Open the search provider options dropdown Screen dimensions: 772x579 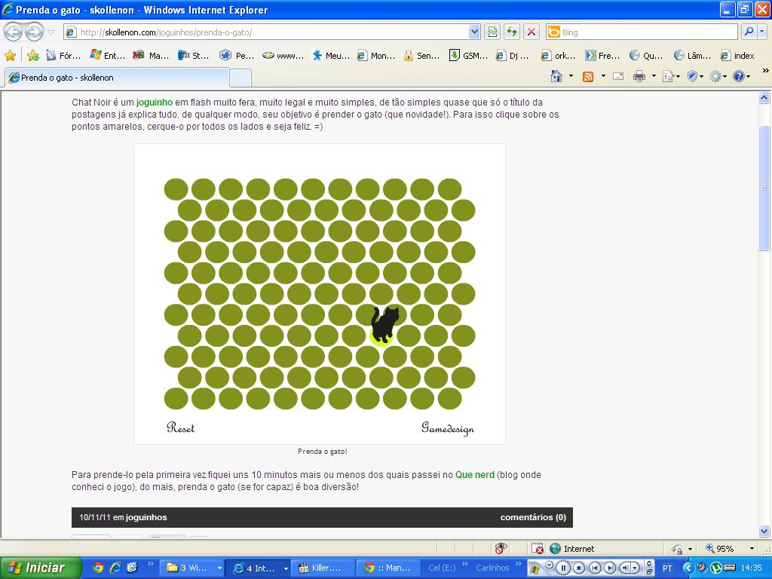click(762, 32)
